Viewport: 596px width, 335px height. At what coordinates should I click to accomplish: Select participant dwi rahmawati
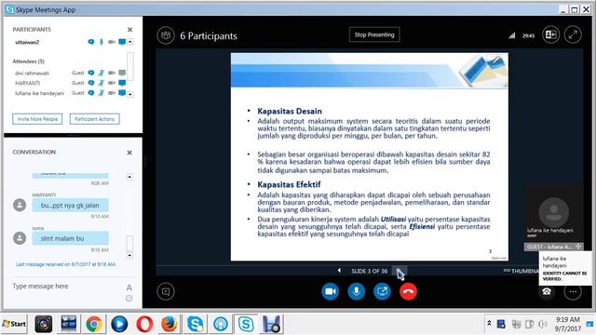tap(33, 73)
